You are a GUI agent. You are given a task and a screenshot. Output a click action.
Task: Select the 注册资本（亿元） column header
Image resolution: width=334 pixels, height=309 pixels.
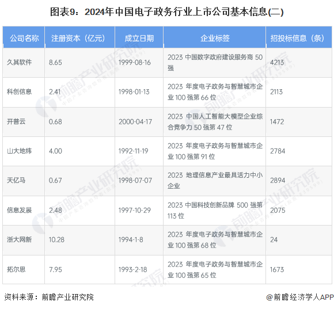pyautogui.click(x=78, y=39)
